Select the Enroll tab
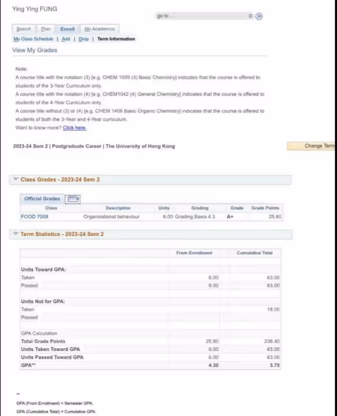337x416 pixels. click(x=68, y=29)
